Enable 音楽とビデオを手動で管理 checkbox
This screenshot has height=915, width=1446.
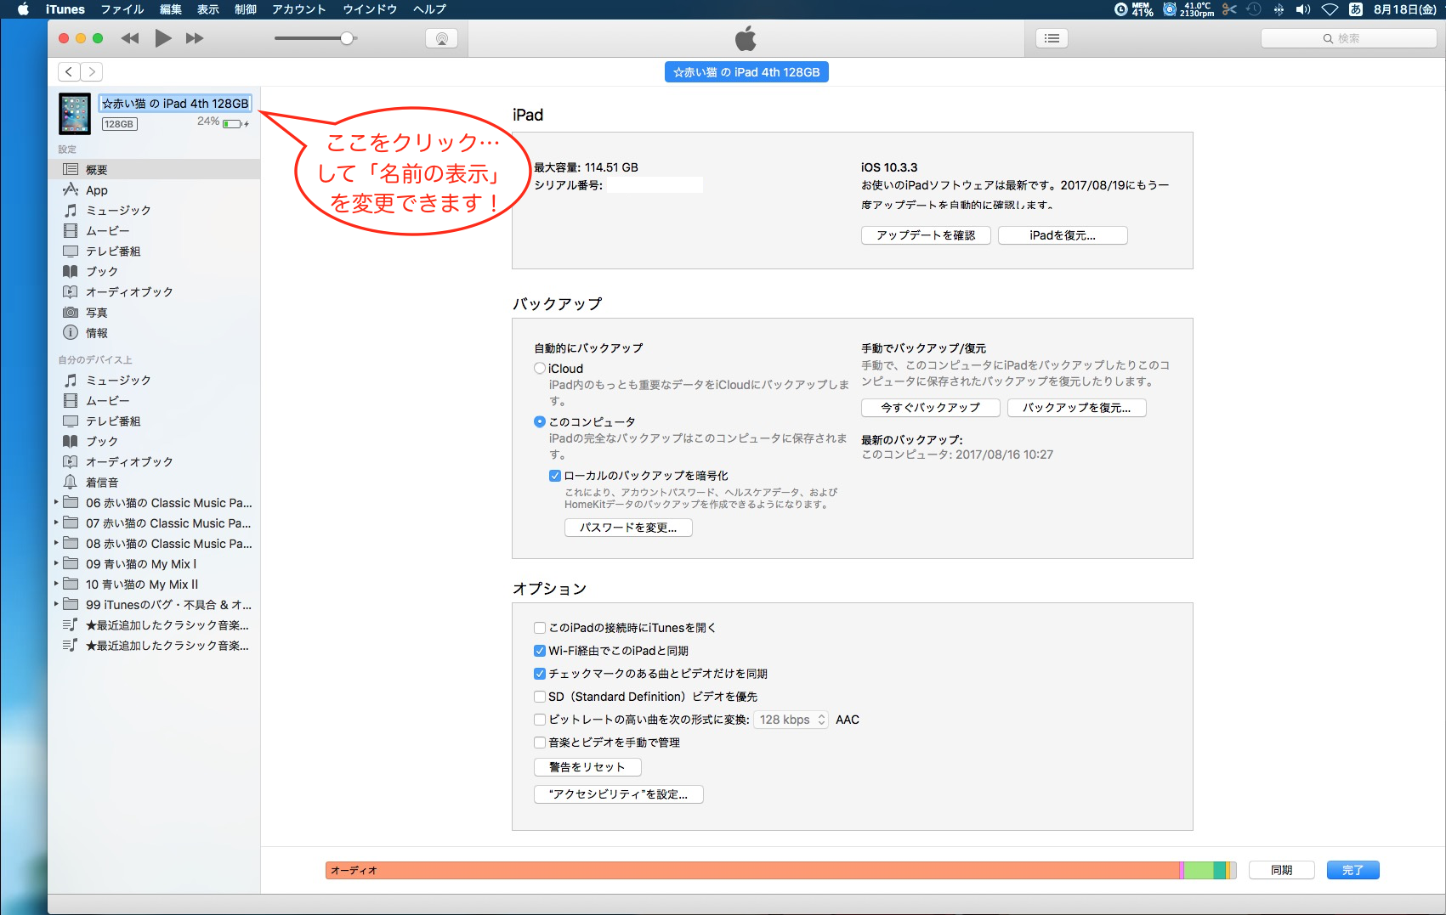(x=540, y=743)
